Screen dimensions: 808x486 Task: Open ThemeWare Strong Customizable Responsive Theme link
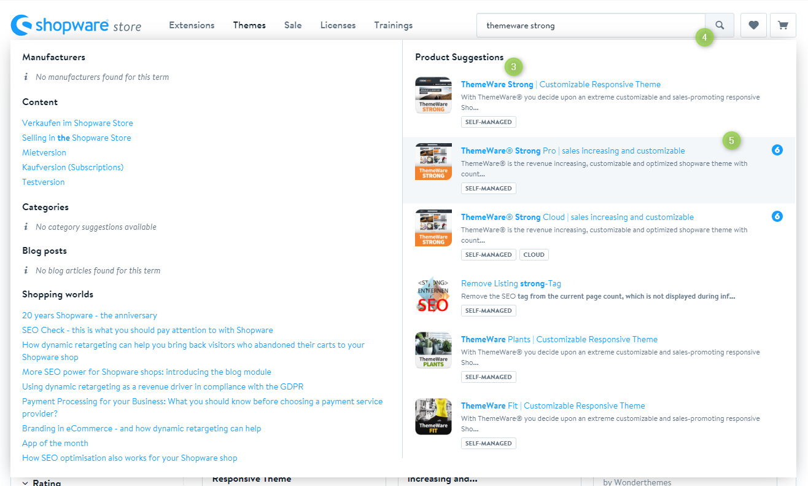[x=561, y=84]
